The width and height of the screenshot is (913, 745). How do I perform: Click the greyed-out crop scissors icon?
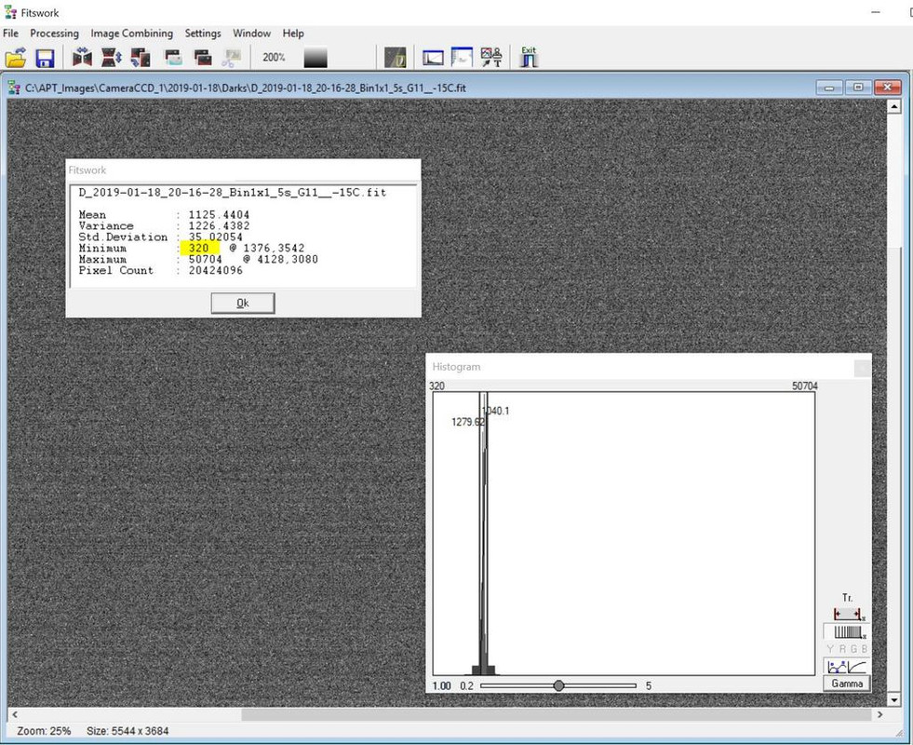pyautogui.click(x=231, y=58)
